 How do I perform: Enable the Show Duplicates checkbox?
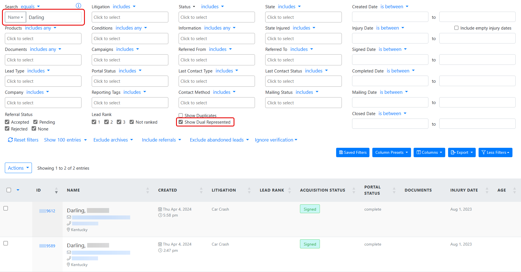click(x=181, y=115)
